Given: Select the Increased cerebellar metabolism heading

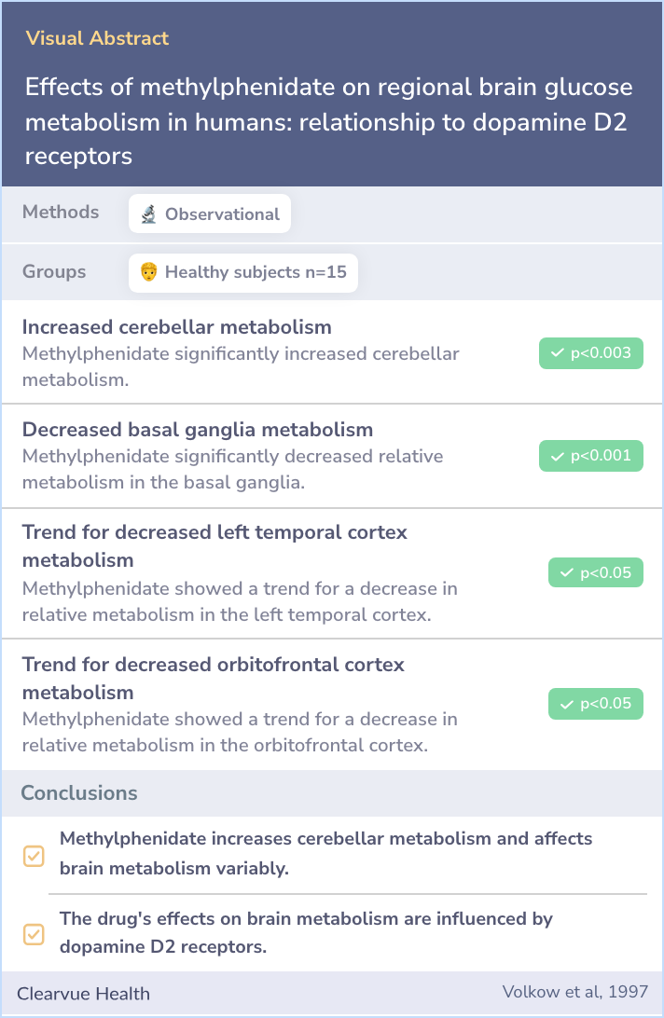Looking at the screenshot, I should click(176, 326).
